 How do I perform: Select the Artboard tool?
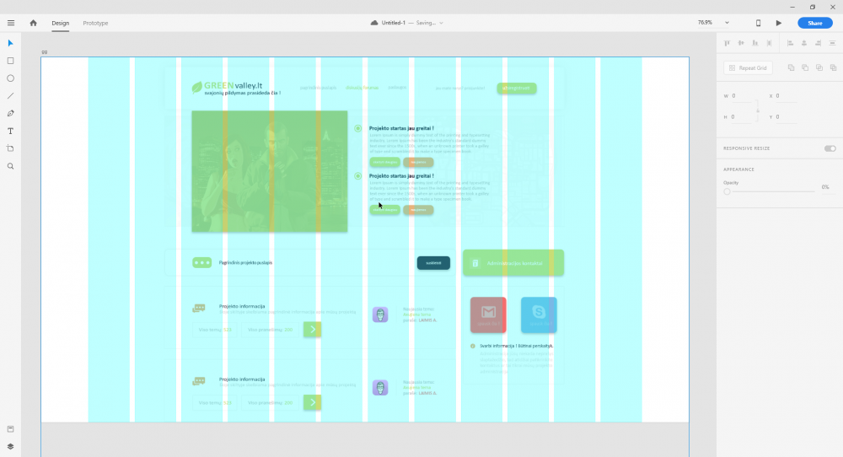[11, 148]
